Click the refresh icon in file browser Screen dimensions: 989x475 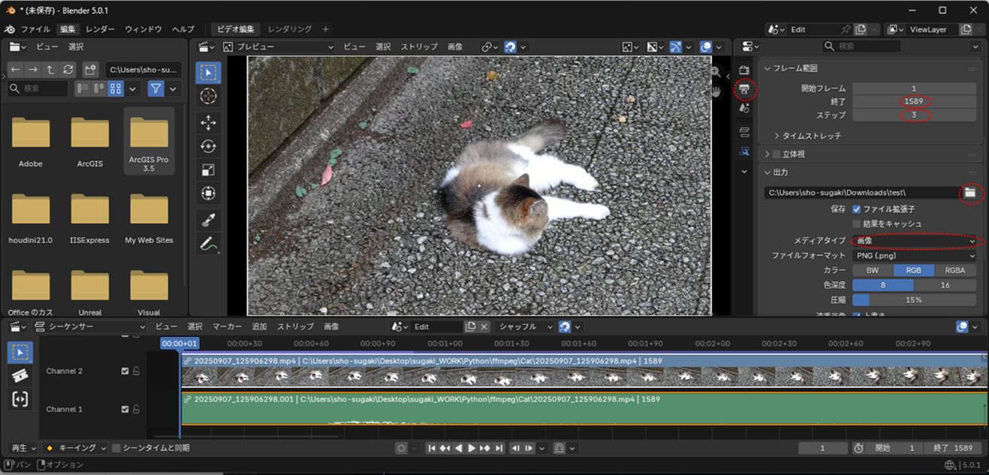point(68,70)
